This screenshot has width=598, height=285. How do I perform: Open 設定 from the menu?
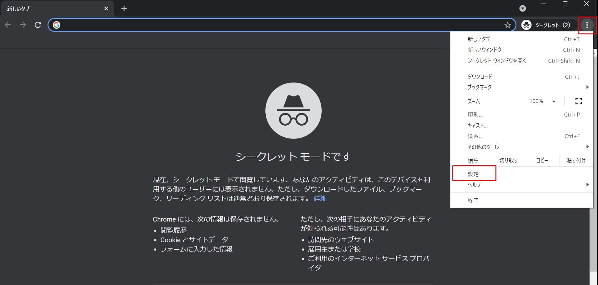coord(521,174)
